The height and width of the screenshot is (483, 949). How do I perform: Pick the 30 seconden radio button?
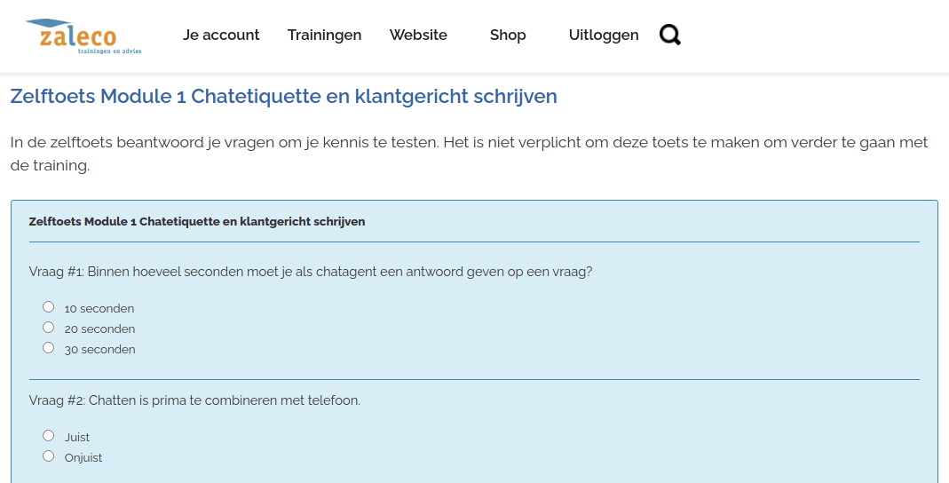tap(49, 348)
